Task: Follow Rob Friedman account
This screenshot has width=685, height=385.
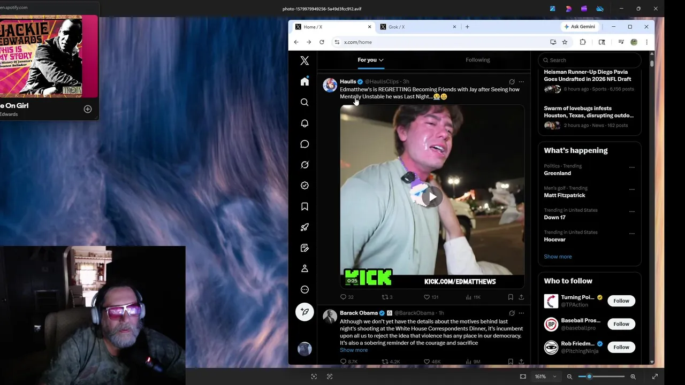Action: [x=621, y=347]
